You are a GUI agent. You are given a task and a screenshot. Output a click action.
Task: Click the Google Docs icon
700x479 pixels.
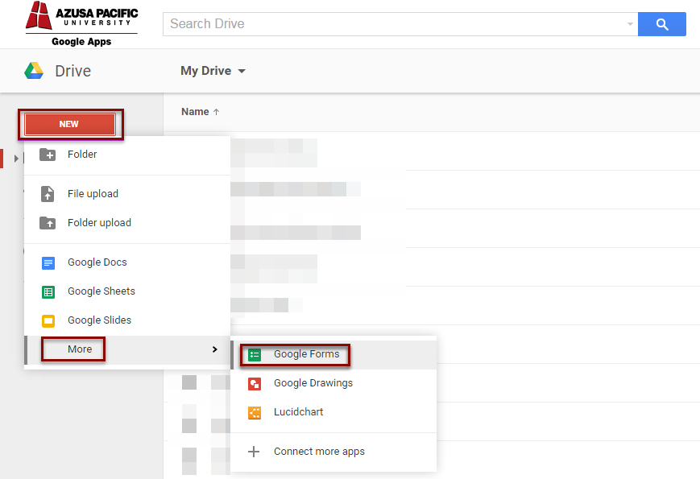coord(48,263)
